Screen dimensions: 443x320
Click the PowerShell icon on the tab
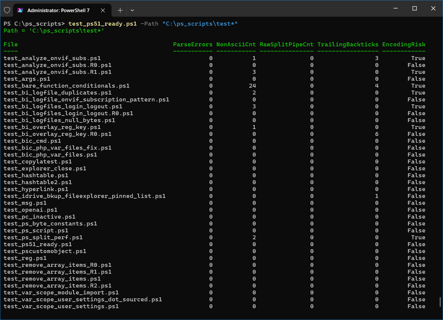point(20,10)
